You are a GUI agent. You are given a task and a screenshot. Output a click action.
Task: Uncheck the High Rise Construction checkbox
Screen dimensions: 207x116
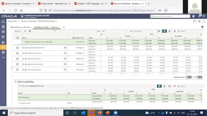(17, 64)
